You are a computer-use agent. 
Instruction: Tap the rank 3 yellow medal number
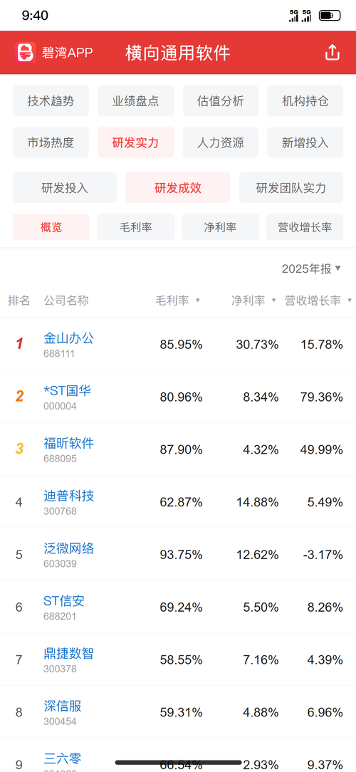click(x=19, y=449)
